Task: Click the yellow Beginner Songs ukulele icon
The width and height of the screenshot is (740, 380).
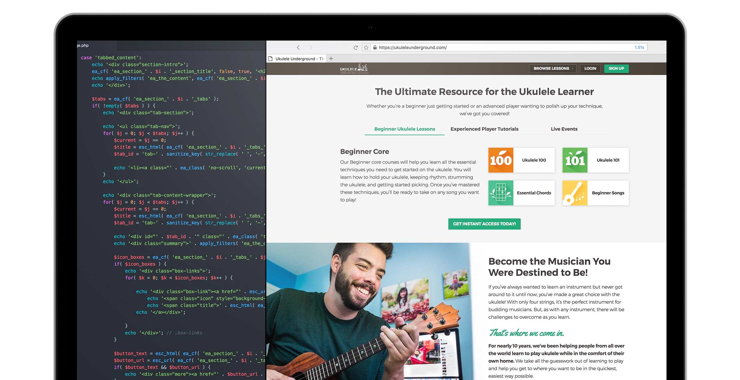Action: [575, 193]
